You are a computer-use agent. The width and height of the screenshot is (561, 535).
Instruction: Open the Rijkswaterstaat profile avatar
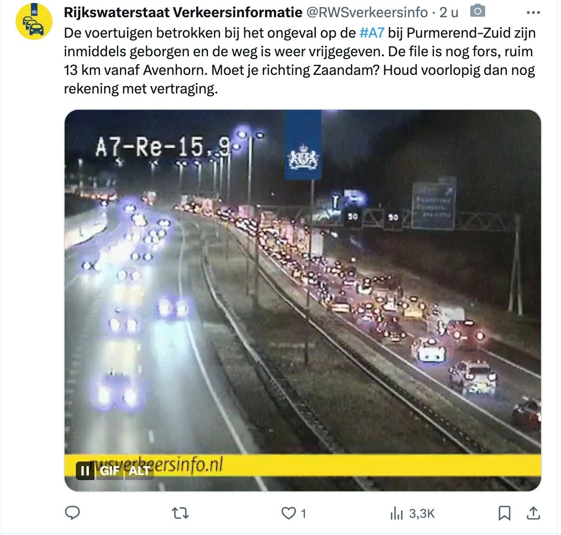click(x=33, y=21)
